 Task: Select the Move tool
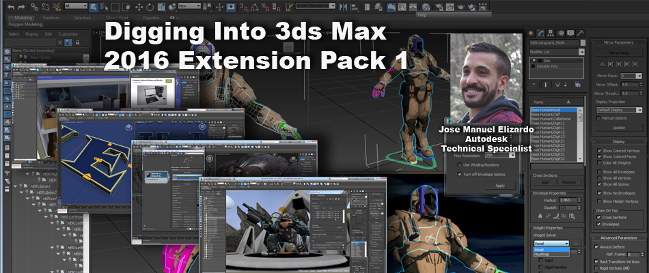pos(139,7)
